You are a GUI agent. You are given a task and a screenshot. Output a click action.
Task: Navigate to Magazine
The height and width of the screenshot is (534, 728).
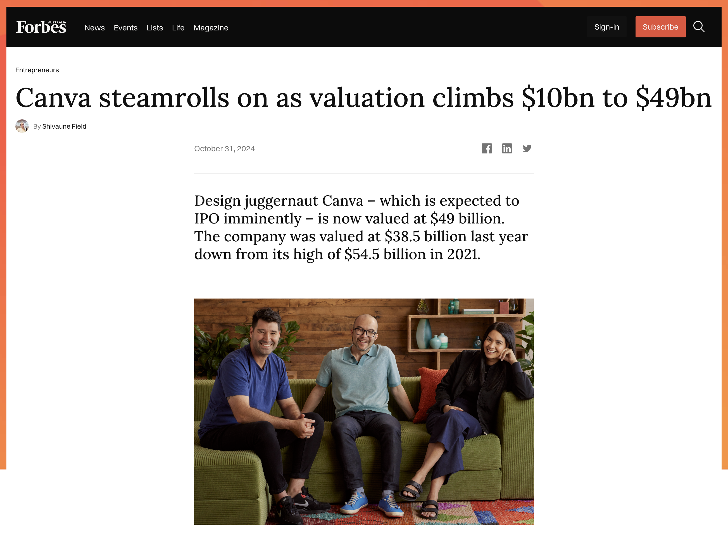point(211,28)
